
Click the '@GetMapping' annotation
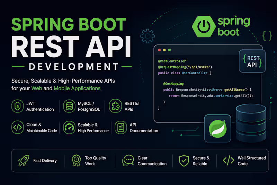(173, 84)
